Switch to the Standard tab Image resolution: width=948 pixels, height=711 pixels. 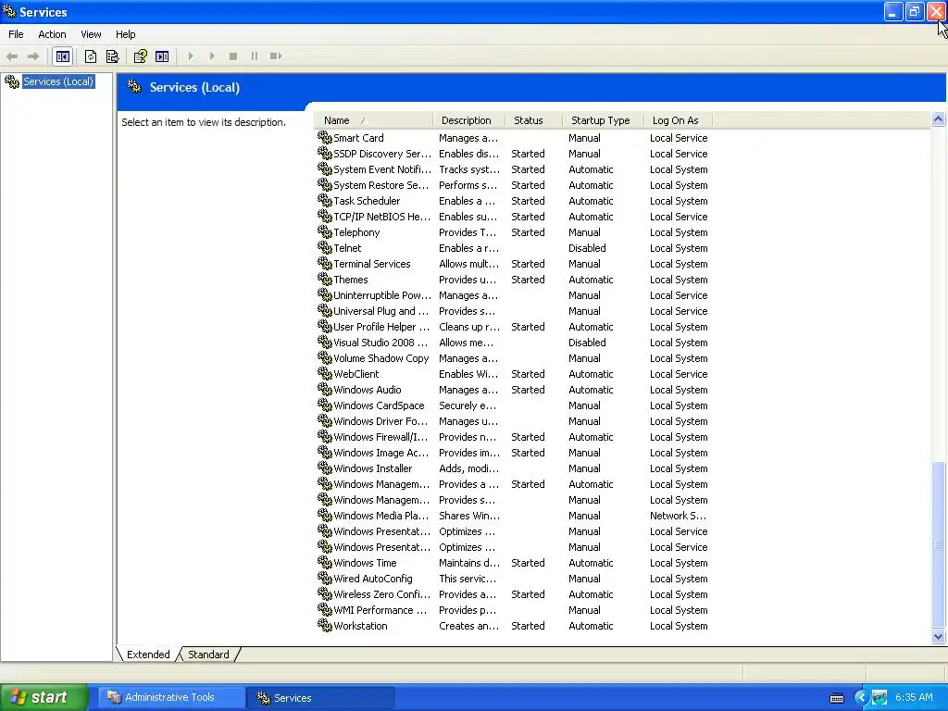[x=208, y=655]
